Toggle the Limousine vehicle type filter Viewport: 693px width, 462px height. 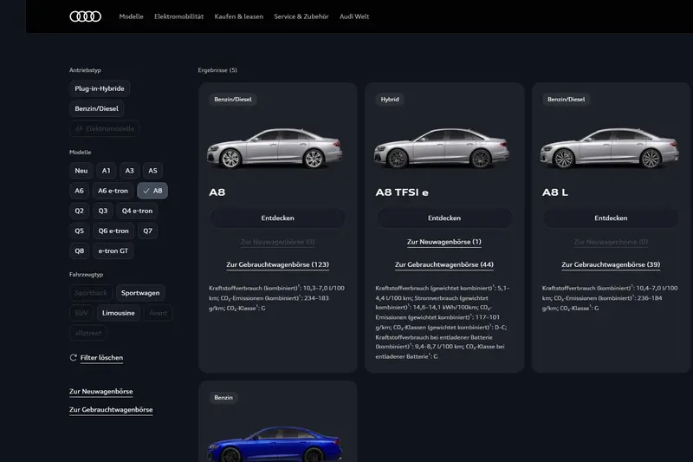click(x=118, y=313)
